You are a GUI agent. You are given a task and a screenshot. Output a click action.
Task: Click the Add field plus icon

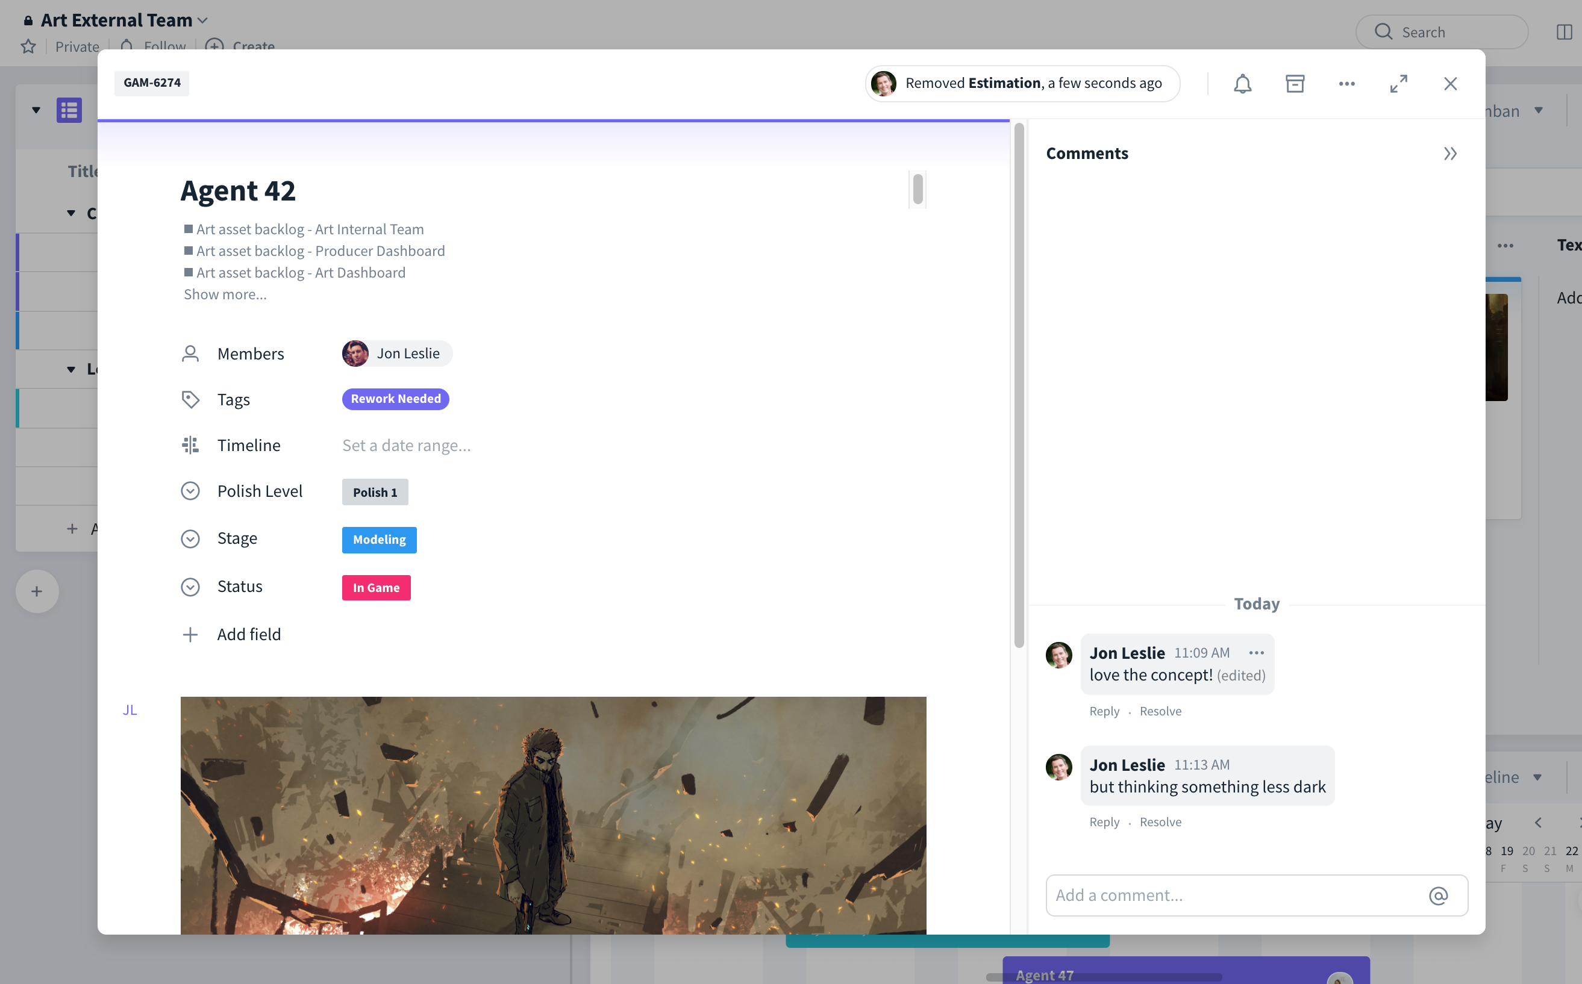click(x=190, y=634)
